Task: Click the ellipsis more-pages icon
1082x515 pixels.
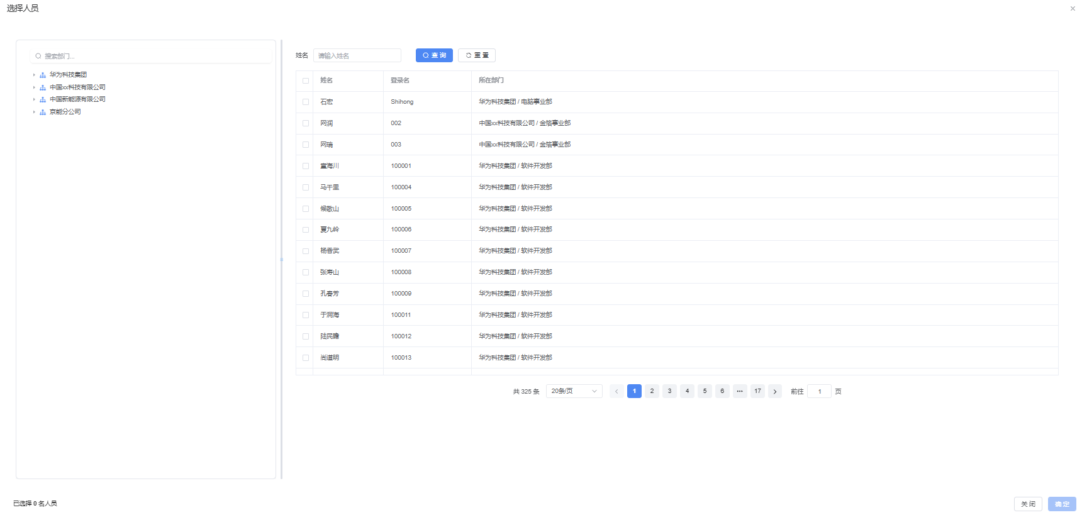Action: coord(740,391)
